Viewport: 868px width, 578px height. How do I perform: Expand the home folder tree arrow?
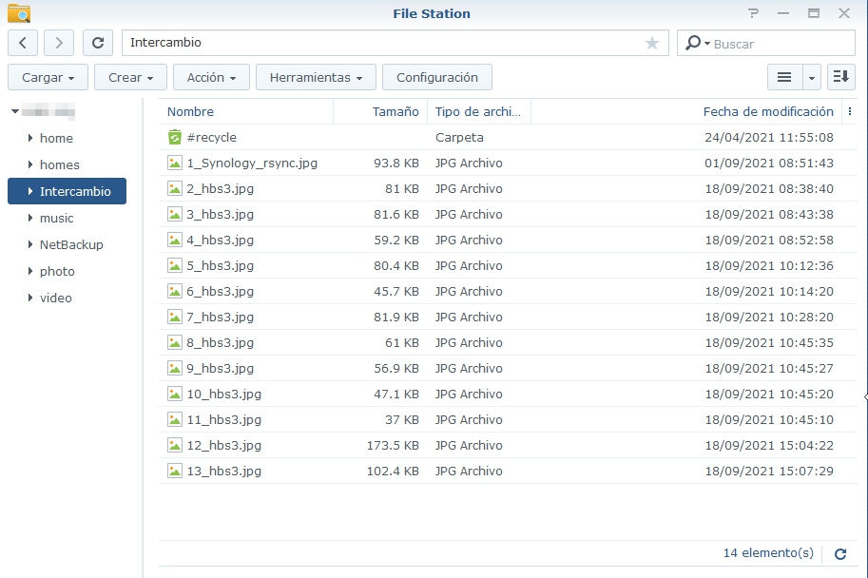pos(31,139)
